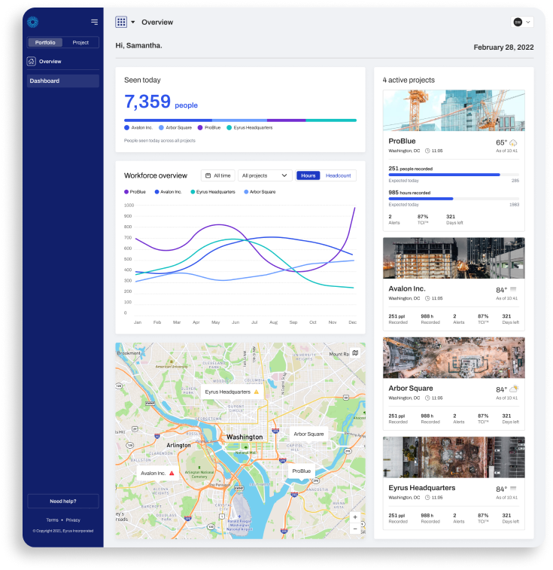553x570 pixels.
Task: Open the Arbor Square project photo
Action: [454, 358]
